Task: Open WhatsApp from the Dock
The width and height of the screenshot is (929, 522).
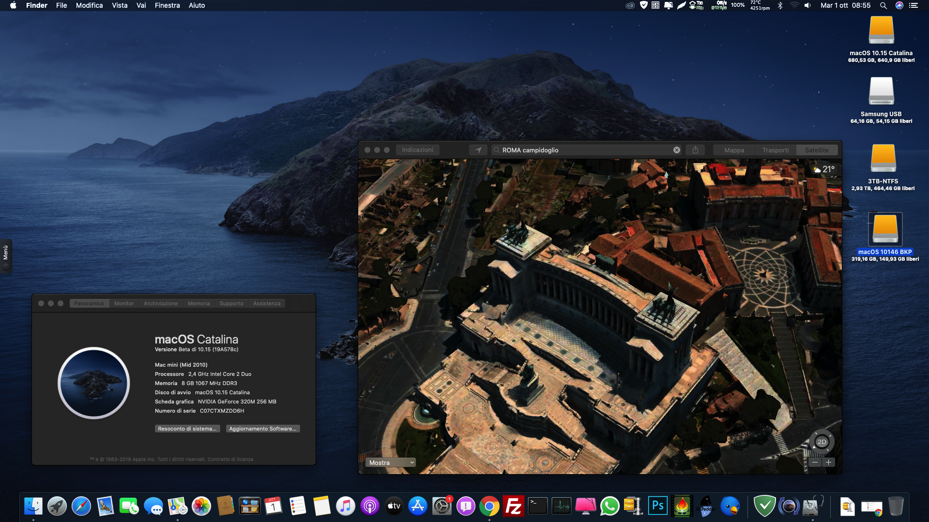Action: point(609,506)
